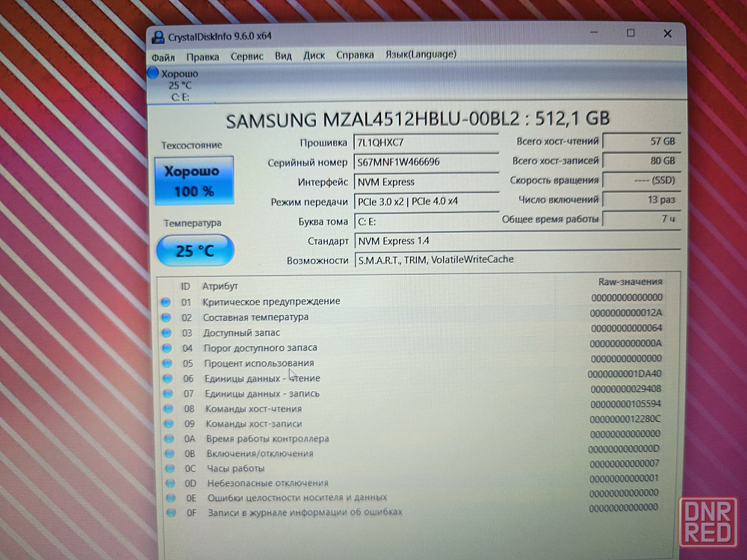
Task: Click status dot for Команды хост-чтения row
Action: pos(169,408)
